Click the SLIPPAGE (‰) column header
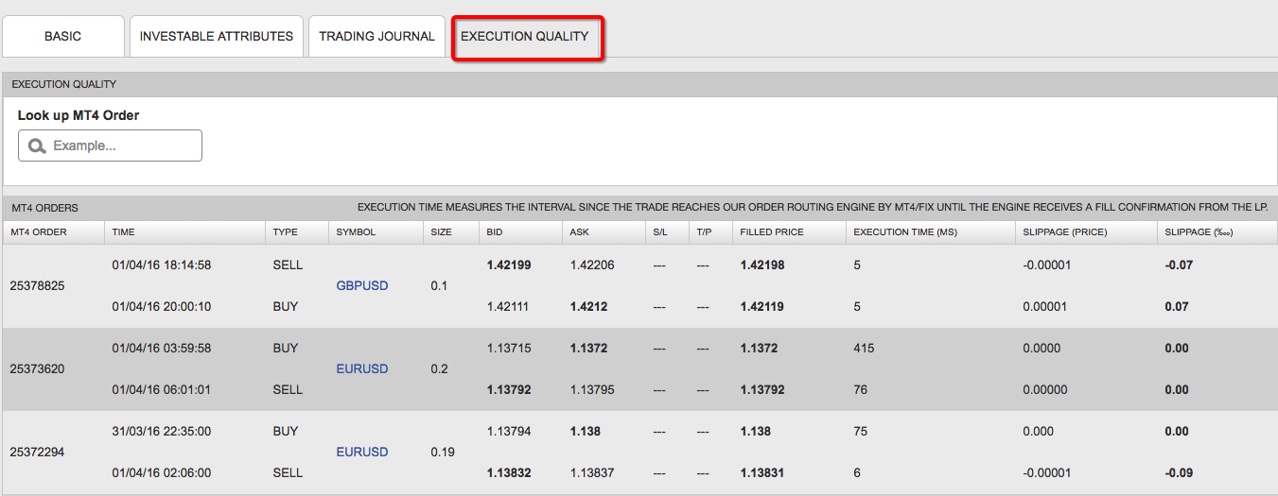Screen dimensions: 1278x496 [x=1217, y=232]
